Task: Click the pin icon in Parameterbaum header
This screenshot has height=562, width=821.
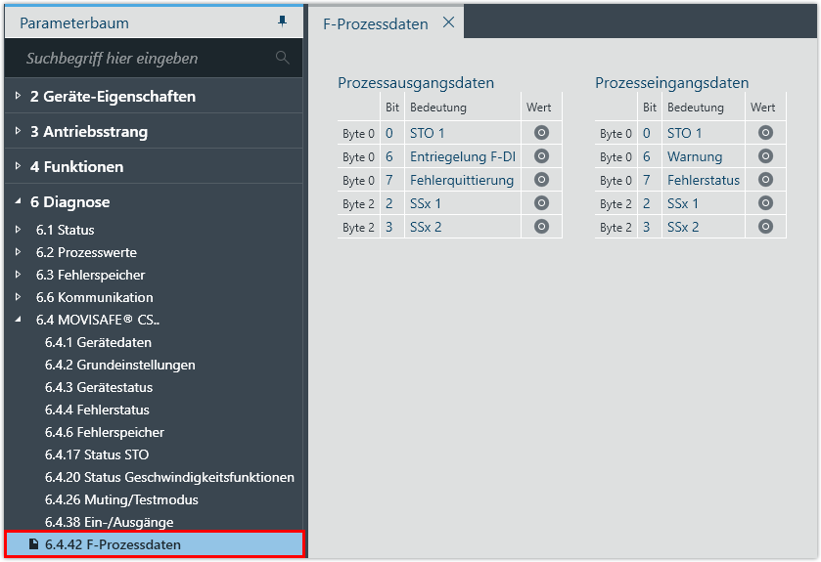Action: tap(283, 22)
